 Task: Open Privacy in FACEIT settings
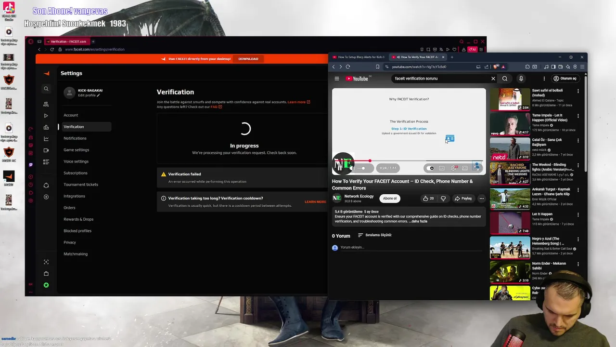pos(70,242)
